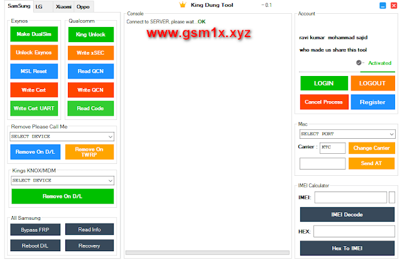Click green Remove On D/L button for KNOX/MDM

[63, 197]
